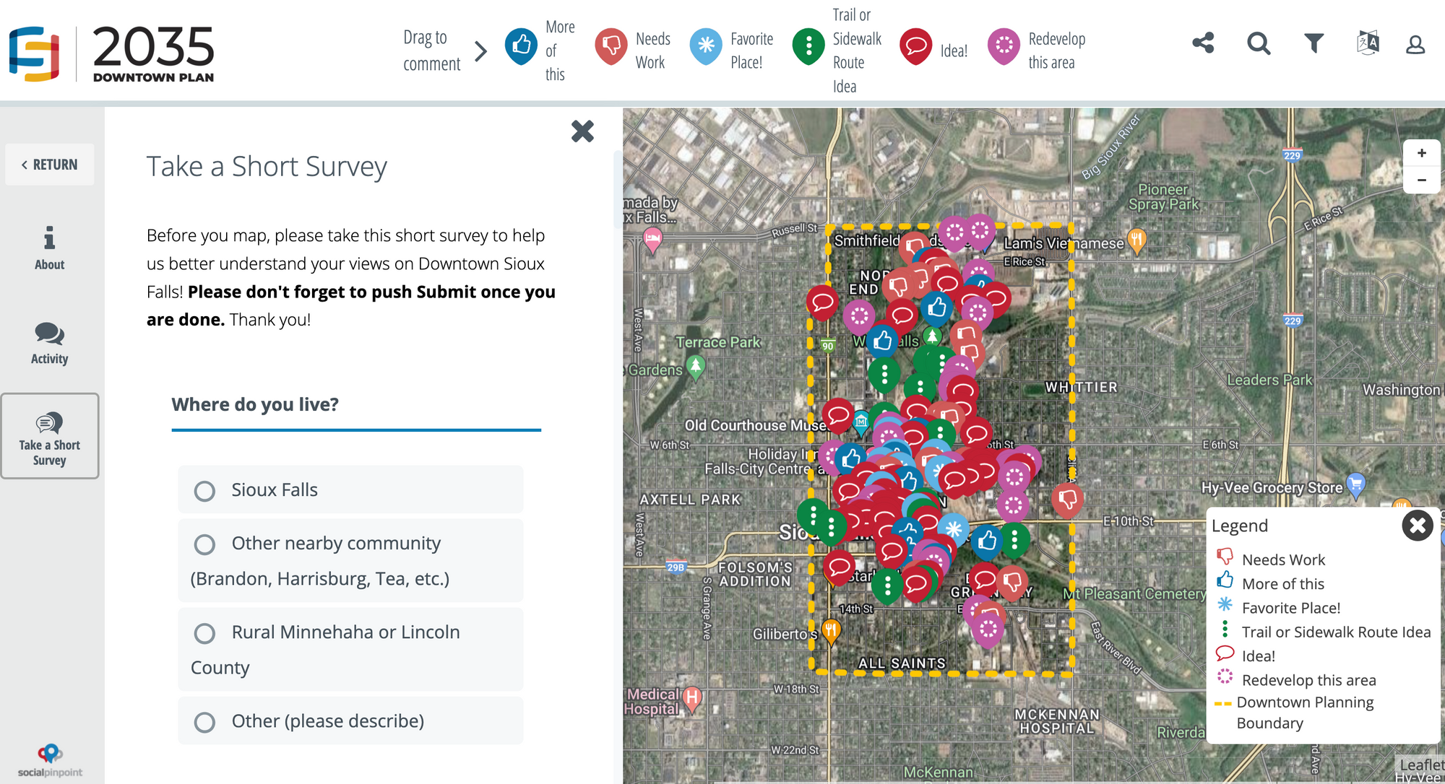Open the search magnifier icon

[x=1259, y=43]
